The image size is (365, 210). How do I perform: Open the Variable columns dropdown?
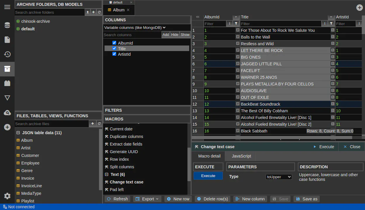pos(135,27)
